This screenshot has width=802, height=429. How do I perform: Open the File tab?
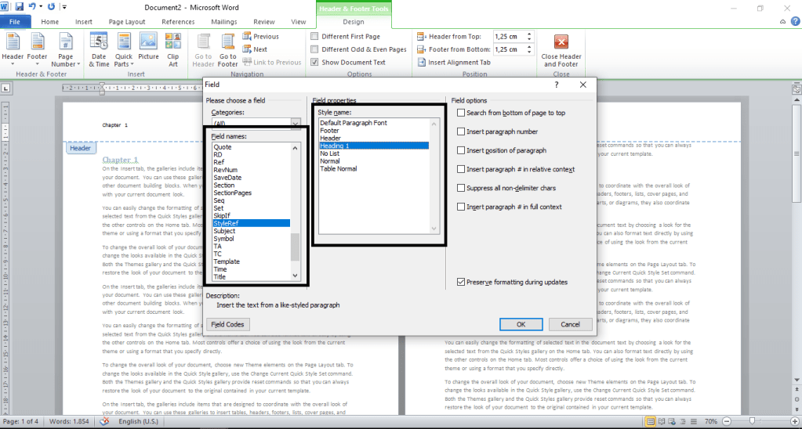coord(15,22)
